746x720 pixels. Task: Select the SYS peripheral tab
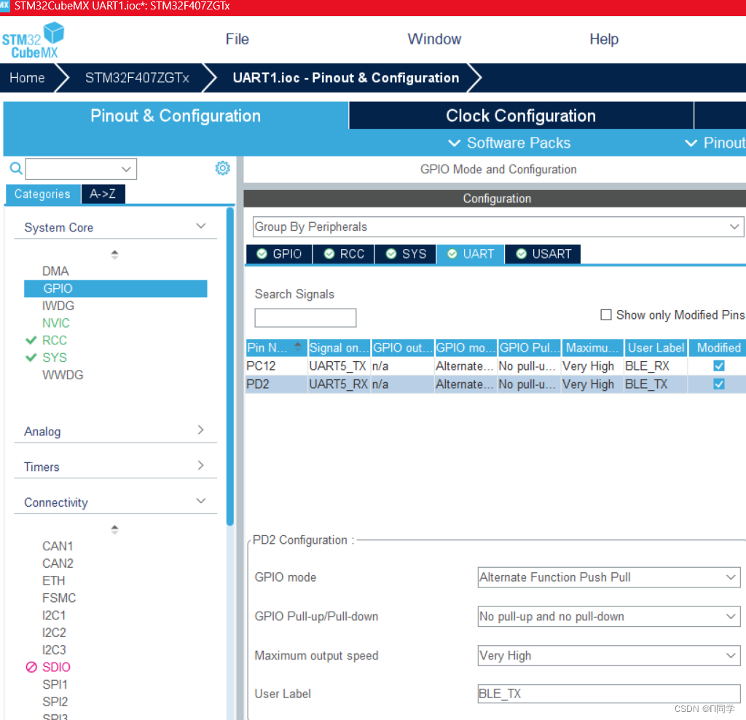click(406, 254)
